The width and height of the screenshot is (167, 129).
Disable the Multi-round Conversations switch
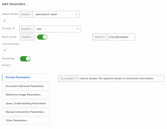(x=42, y=37)
